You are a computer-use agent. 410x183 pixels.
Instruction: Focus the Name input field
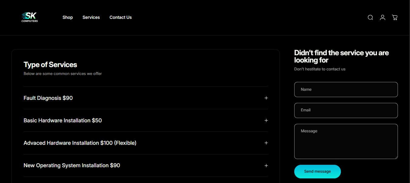[346, 90]
